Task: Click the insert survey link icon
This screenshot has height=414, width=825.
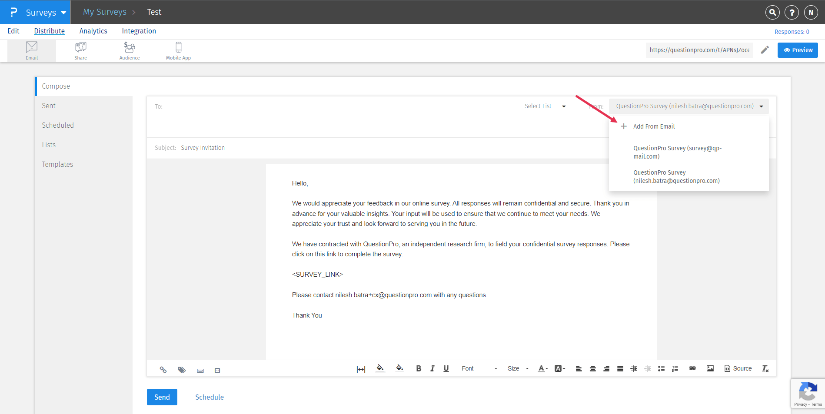Action: tap(163, 370)
